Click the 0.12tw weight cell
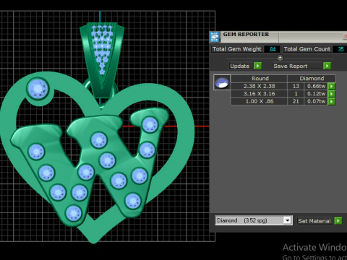Screen dimensions: 347x260 316,94
